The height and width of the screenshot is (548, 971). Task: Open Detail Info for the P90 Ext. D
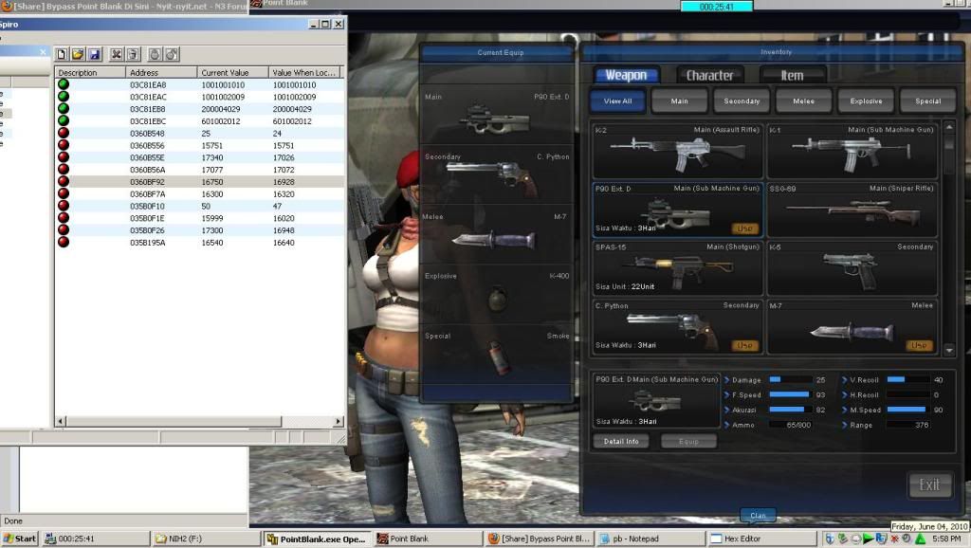coord(621,442)
